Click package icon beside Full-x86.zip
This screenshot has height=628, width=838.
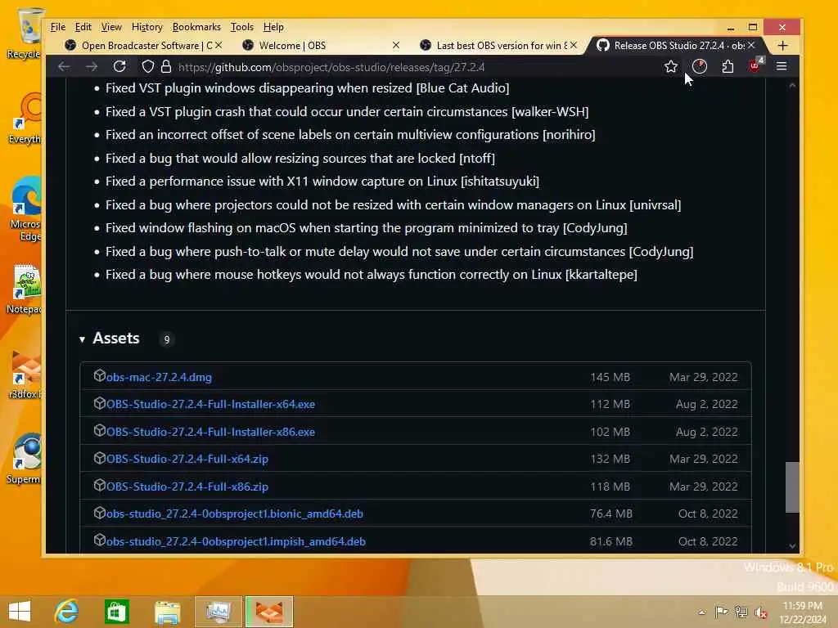[99, 485]
